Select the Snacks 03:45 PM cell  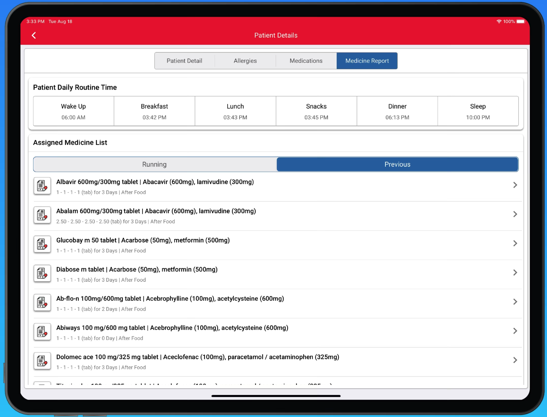click(316, 111)
